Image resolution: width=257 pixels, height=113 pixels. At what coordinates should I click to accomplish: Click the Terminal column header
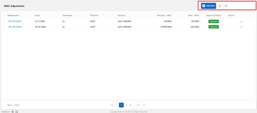(94, 15)
